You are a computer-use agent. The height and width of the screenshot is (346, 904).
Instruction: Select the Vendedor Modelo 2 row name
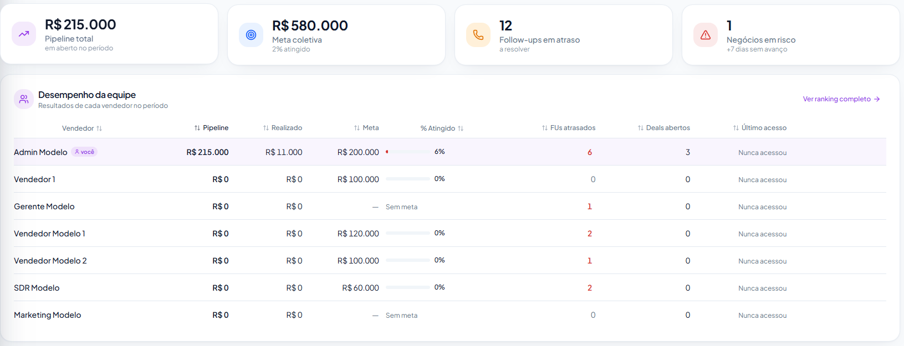(50, 261)
